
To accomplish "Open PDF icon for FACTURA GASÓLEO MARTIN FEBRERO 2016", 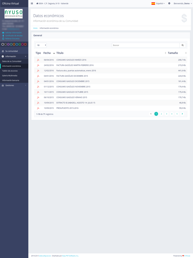I will [38, 65].
